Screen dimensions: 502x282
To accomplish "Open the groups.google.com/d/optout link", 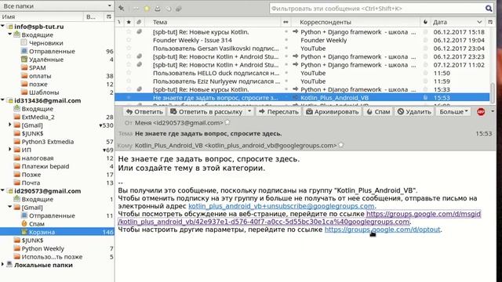I will 382,230.
